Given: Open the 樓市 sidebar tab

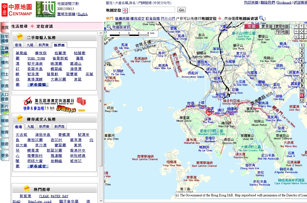Looking at the screenshot, I should pyautogui.click(x=5, y=63).
